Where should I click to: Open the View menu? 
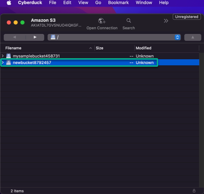click(x=83, y=3)
